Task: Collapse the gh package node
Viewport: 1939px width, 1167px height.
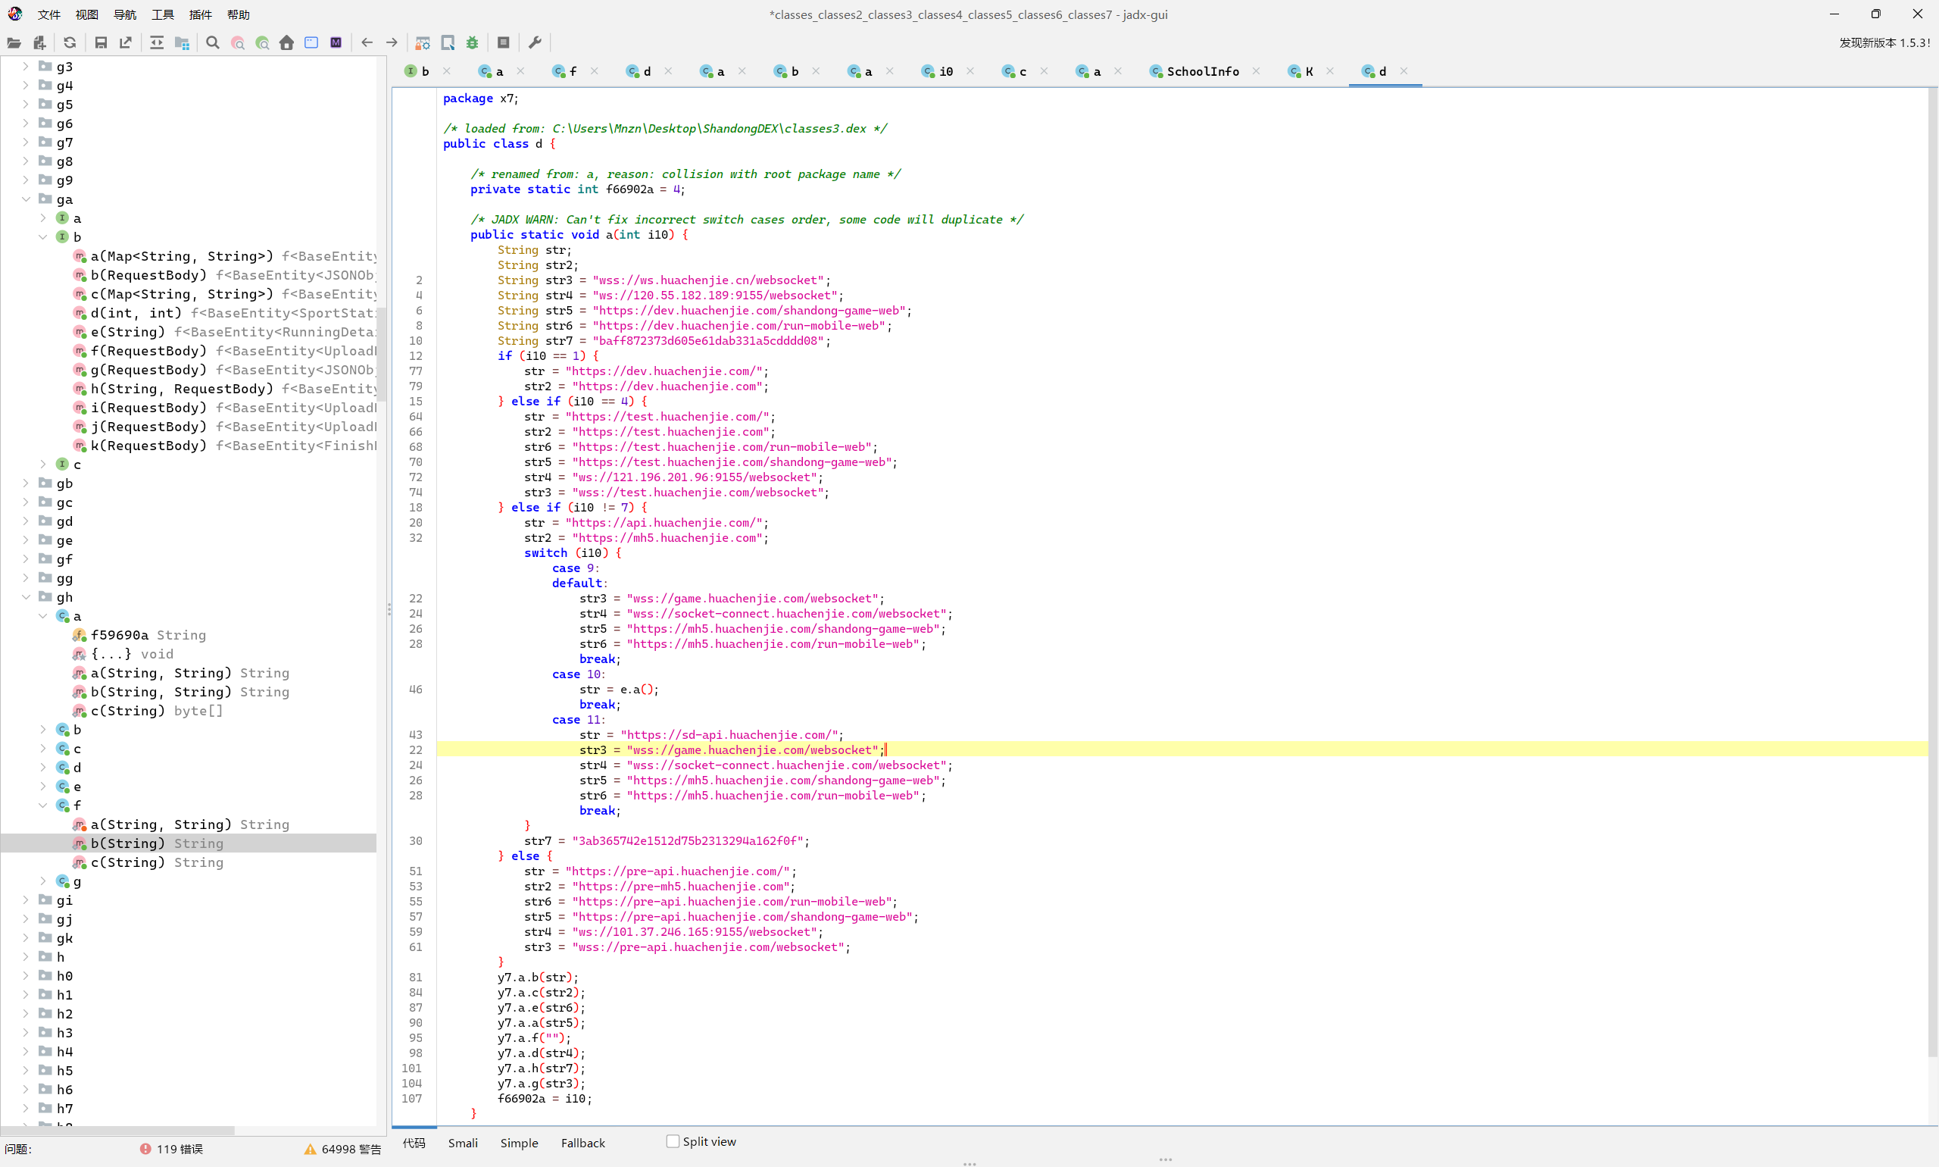Action: 26,597
